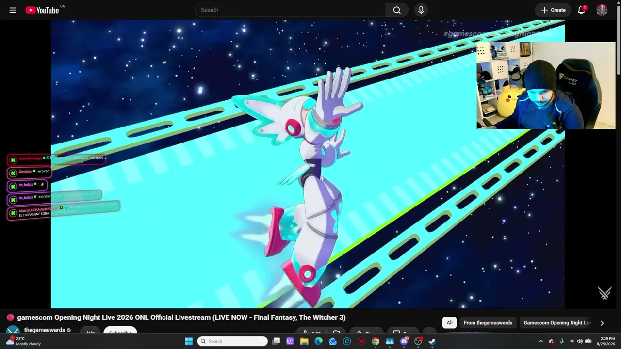Open OBS Studio from the taskbar
621x349 pixels.
[418, 341]
